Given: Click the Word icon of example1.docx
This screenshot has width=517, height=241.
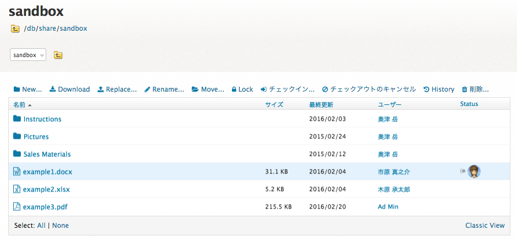Looking at the screenshot, I should 16,171.
